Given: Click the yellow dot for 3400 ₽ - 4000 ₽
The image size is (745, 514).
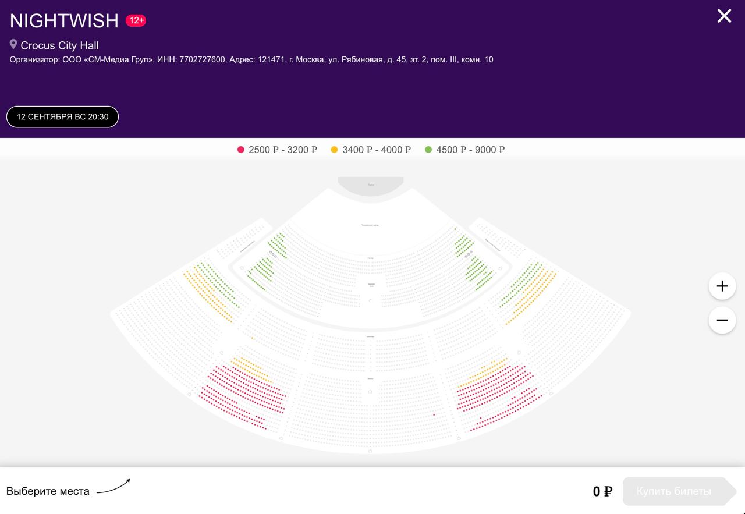Looking at the screenshot, I should coord(334,150).
